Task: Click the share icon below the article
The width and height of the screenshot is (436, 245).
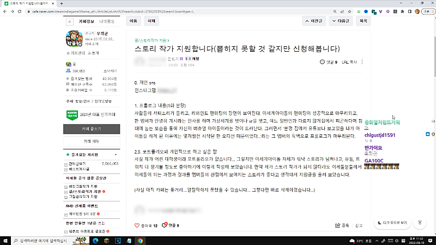Action: point(337,225)
